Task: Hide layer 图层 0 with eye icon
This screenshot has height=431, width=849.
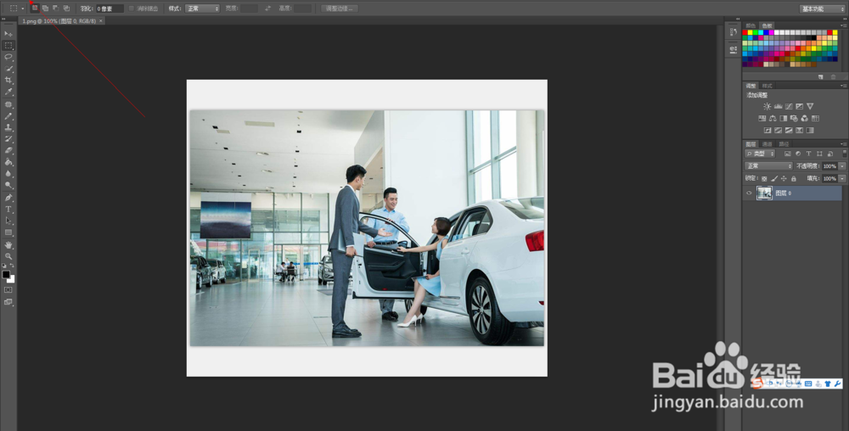Action: pos(749,193)
